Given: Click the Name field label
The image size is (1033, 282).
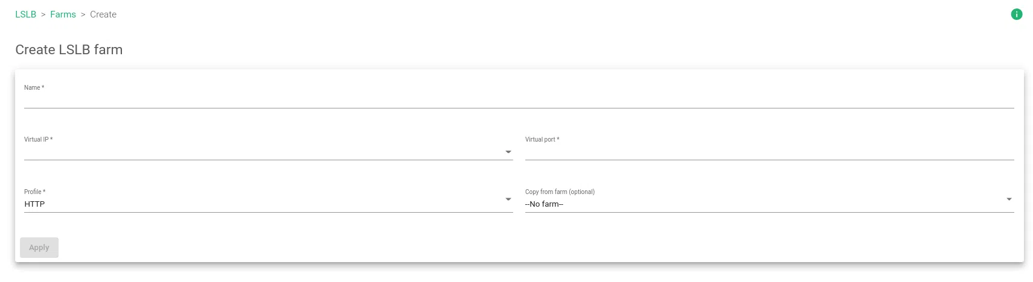Looking at the screenshot, I should [34, 88].
